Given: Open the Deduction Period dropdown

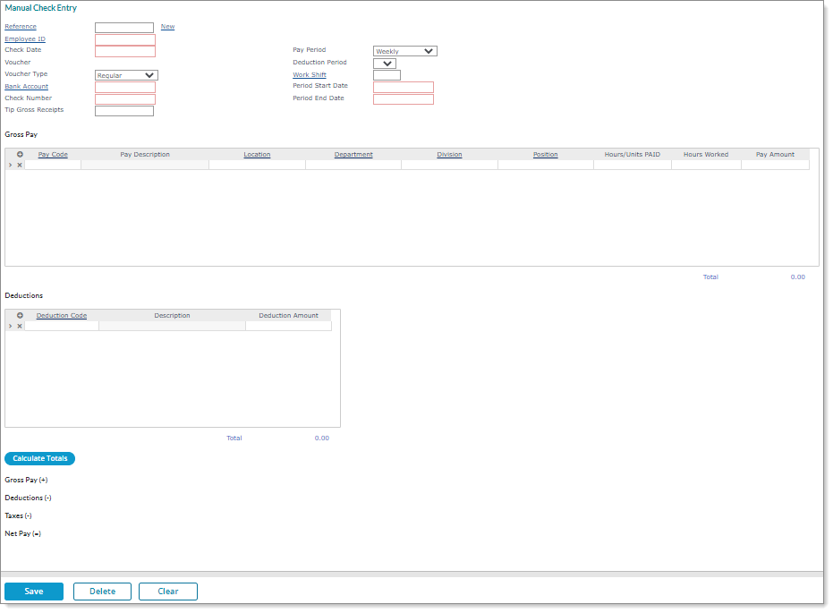Looking at the screenshot, I should pyautogui.click(x=385, y=63).
